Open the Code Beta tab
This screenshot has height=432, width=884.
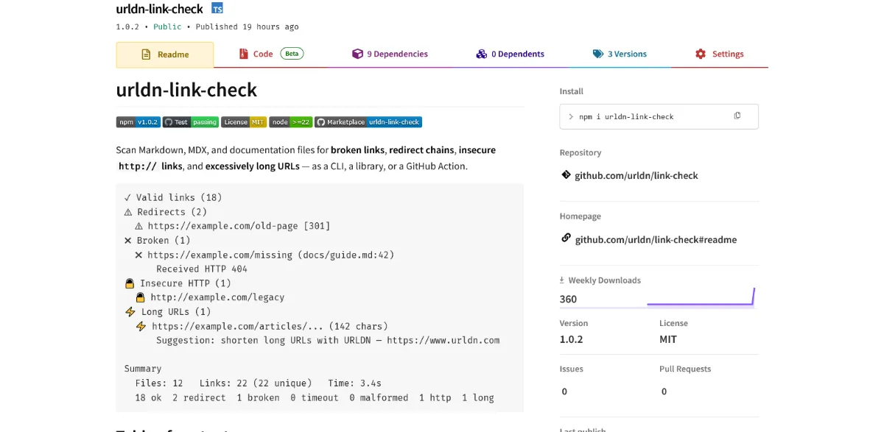click(x=271, y=54)
